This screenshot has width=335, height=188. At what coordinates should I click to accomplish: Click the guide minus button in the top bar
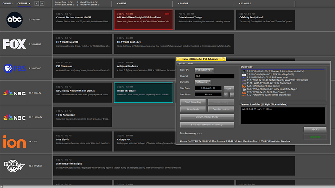37,3
